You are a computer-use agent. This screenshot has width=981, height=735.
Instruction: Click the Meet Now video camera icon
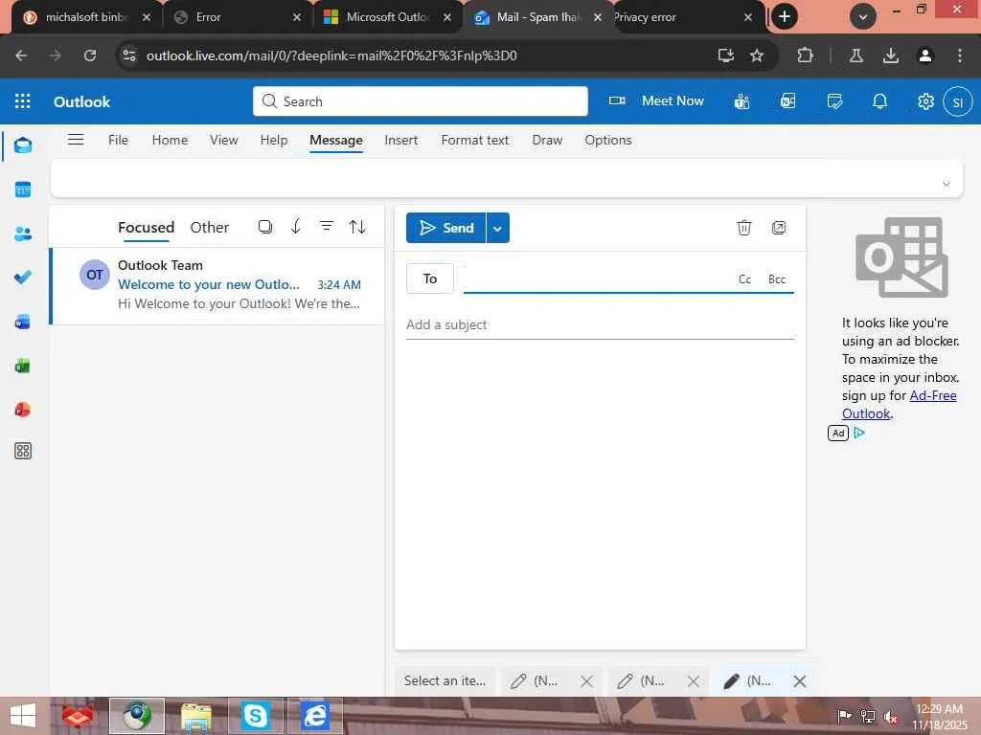[617, 100]
